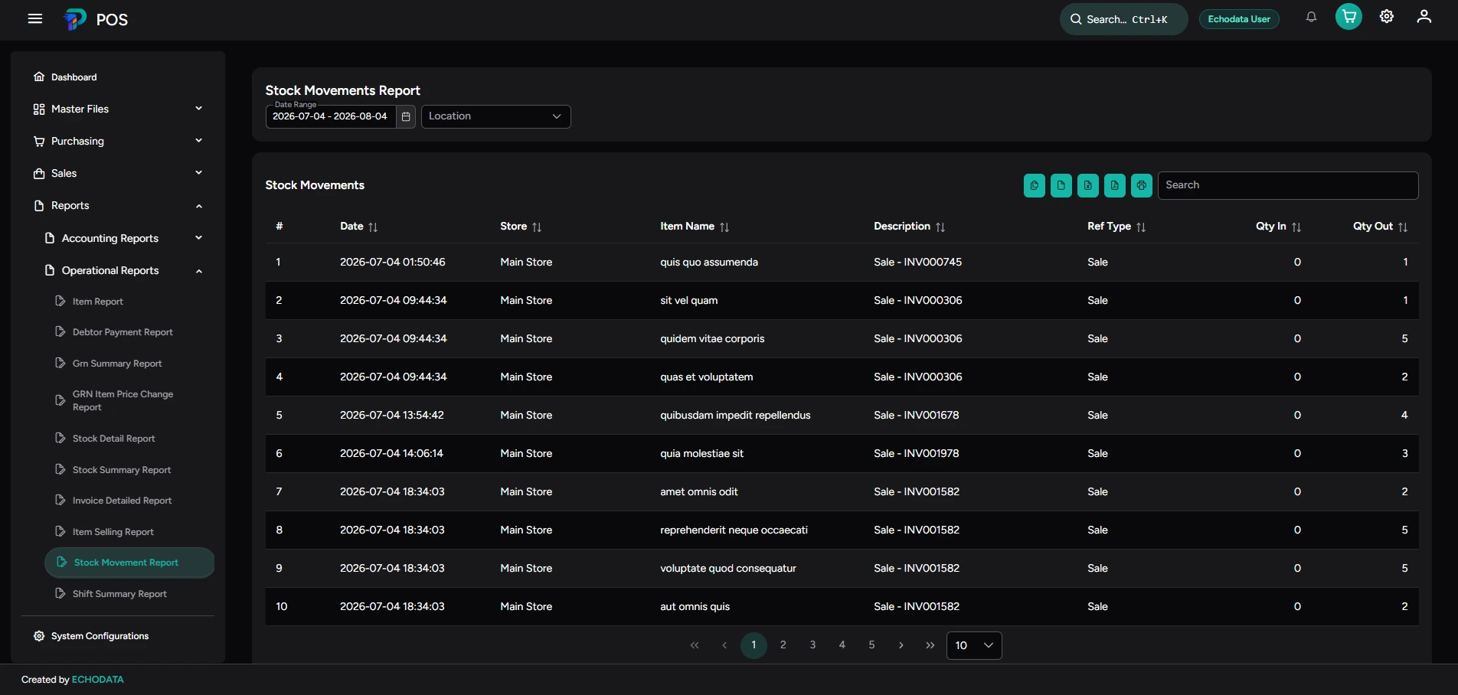Go to the next page

point(901,645)
